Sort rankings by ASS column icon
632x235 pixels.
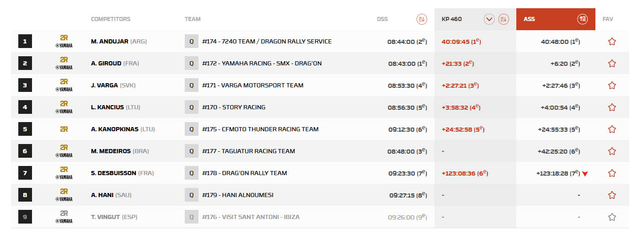[582, 19]
